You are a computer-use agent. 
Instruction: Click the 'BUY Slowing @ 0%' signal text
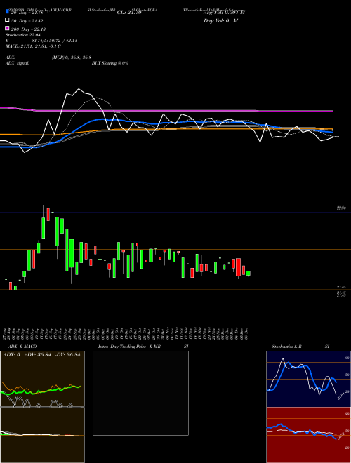tap(110, 63)
